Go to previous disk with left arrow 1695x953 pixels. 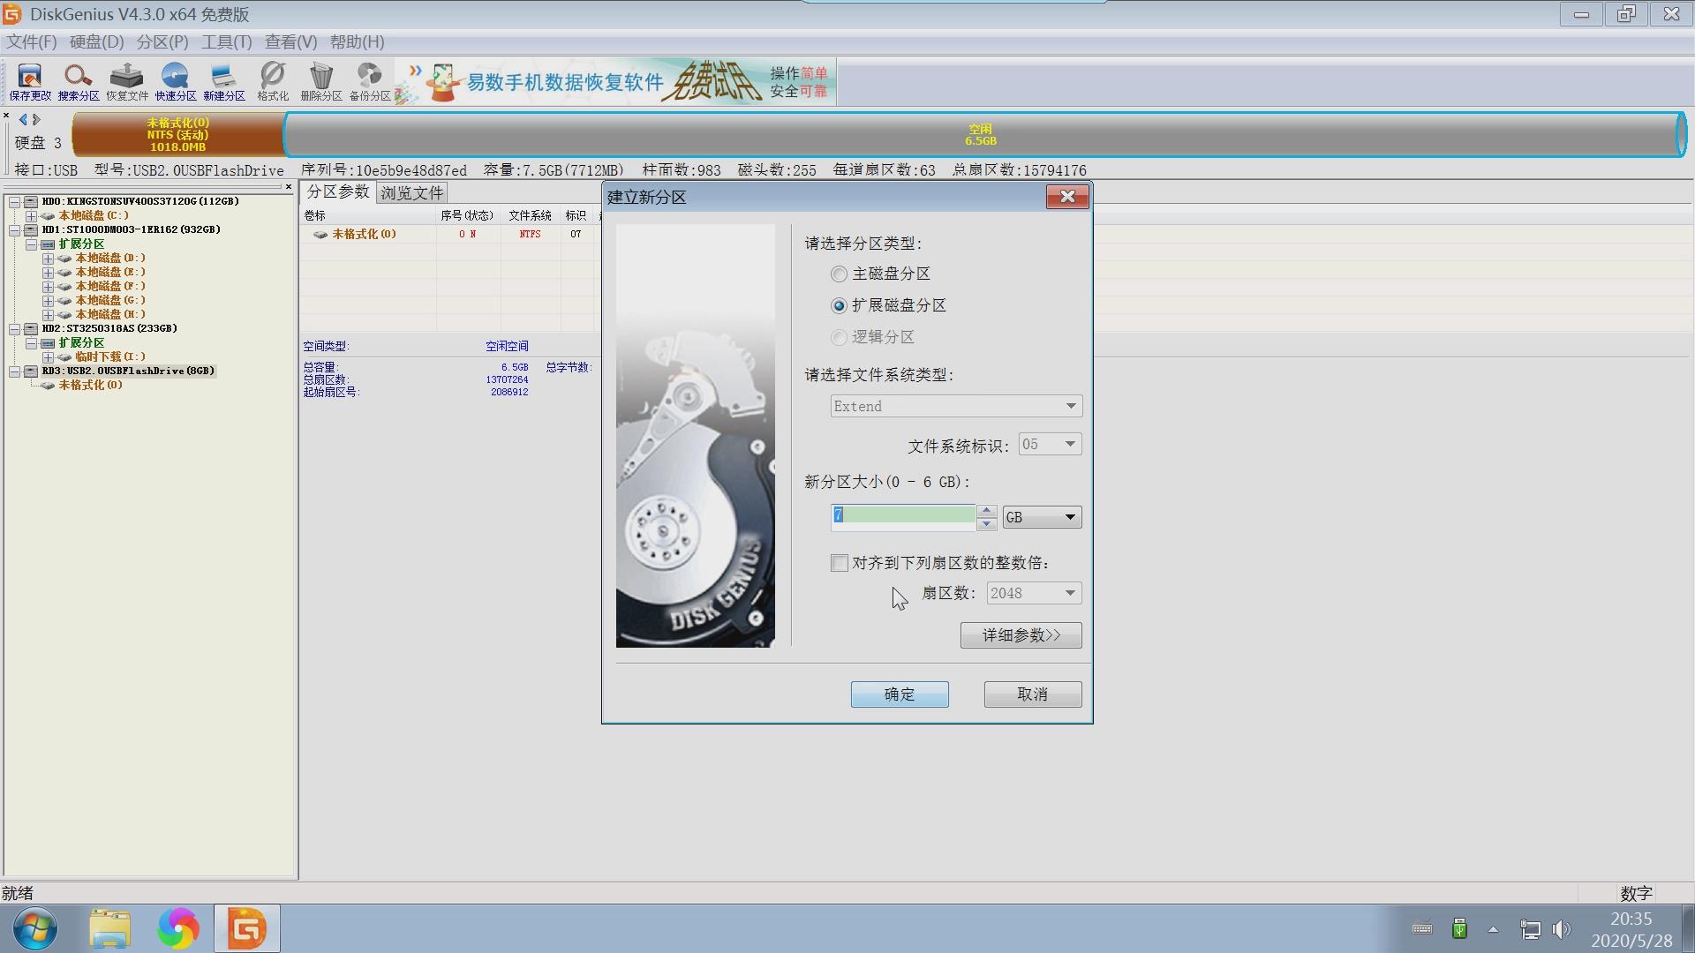(x=23, y=119)
